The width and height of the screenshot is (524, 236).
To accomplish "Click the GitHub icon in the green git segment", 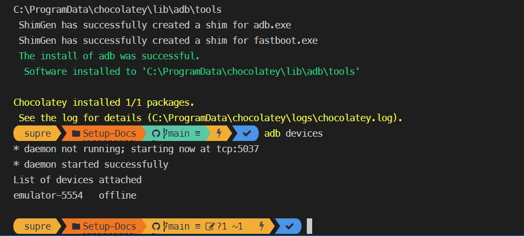I will tap(156, 133).
